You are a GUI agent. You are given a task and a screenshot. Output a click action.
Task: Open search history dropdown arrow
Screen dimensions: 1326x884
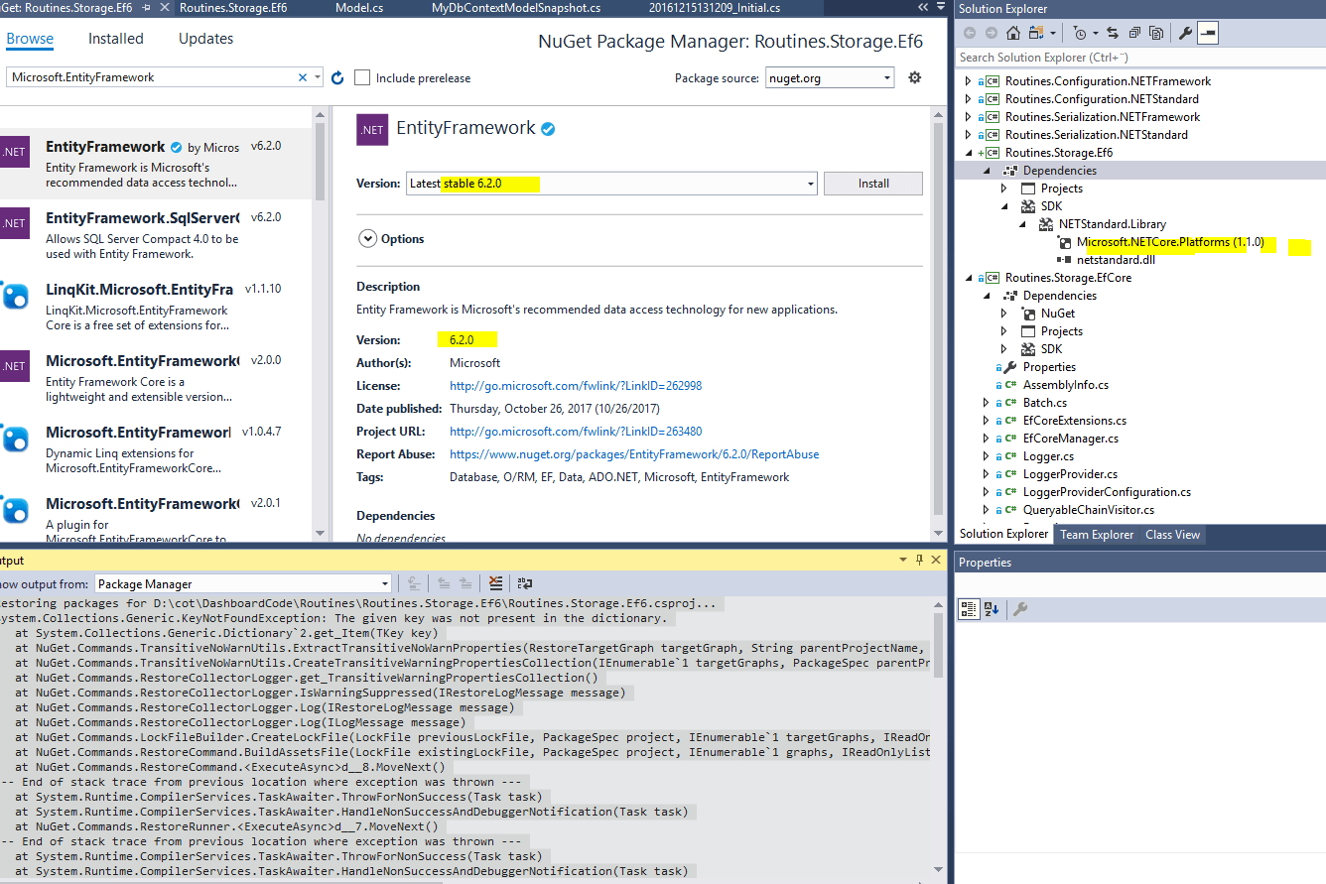[x=318, y=77]
